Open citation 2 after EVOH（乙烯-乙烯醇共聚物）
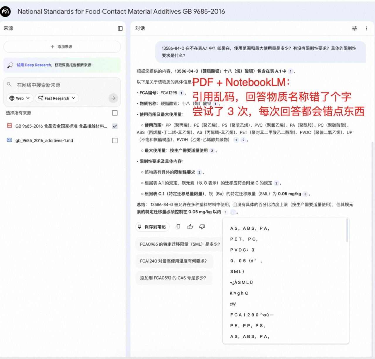Screen dimensions: 375x359 [x=243, y=140]
